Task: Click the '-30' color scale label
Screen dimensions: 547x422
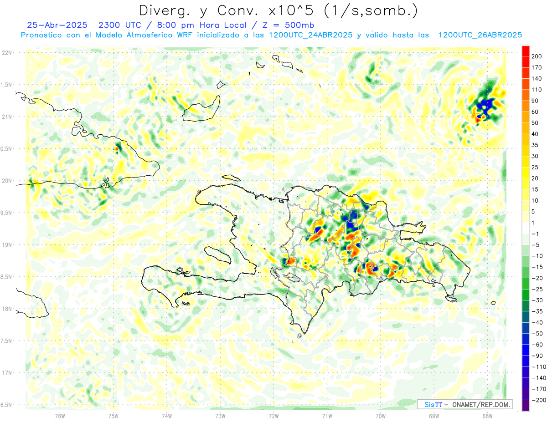Action: click(537, 300)
